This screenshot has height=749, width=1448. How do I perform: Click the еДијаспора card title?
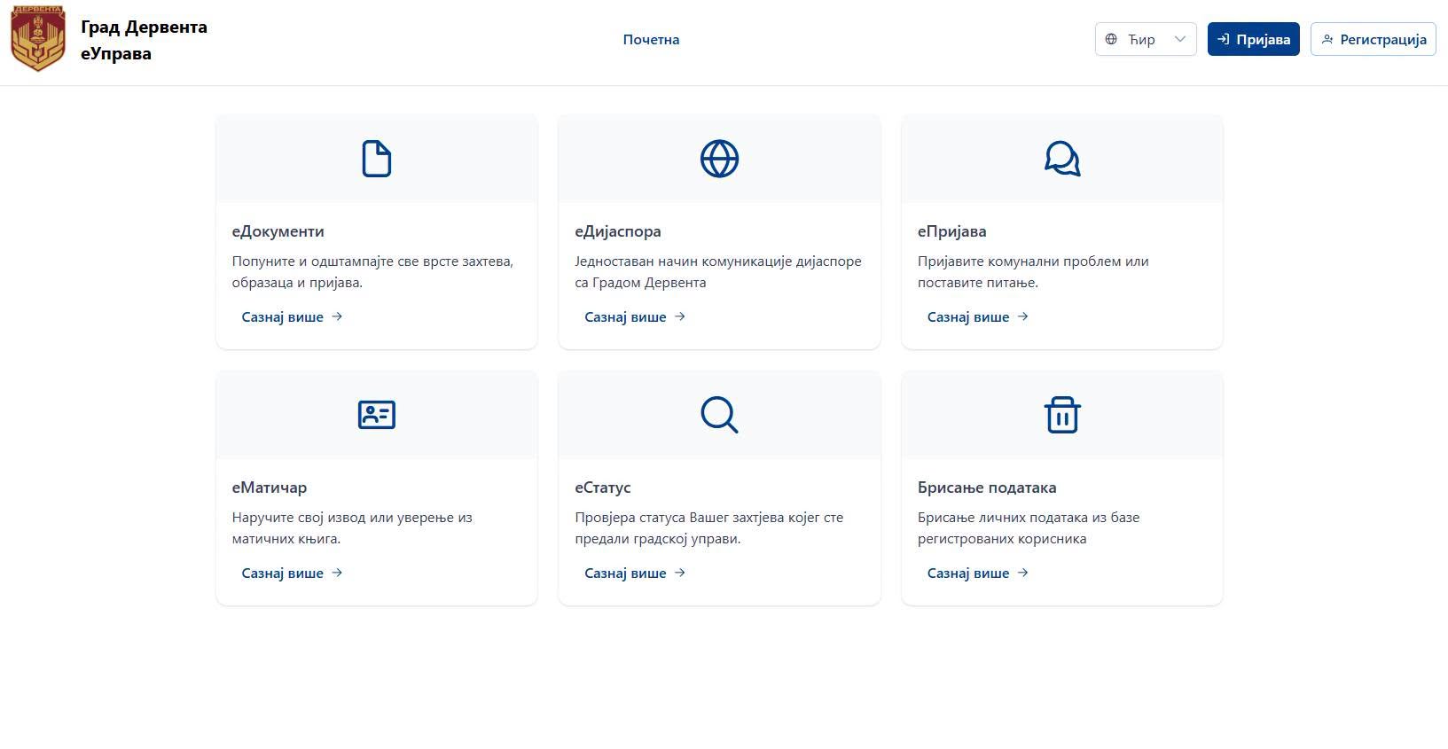tap(618, 231)
